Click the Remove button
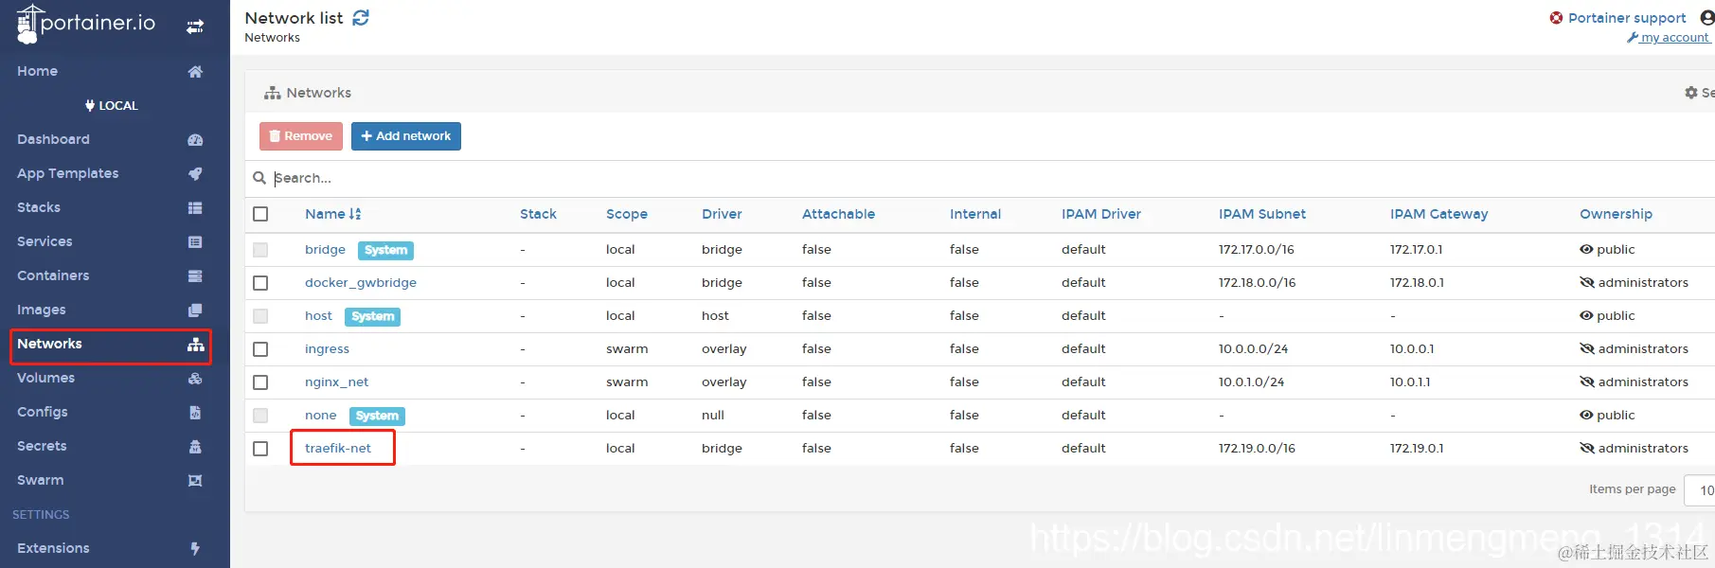This screenshot has height=568, width=1715. pos(301,136)
